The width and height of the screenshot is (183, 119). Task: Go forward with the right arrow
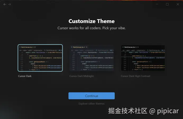(10, 4)
